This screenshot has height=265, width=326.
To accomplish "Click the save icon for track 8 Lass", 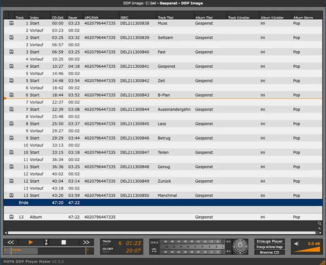I will [x=11, y=123].
